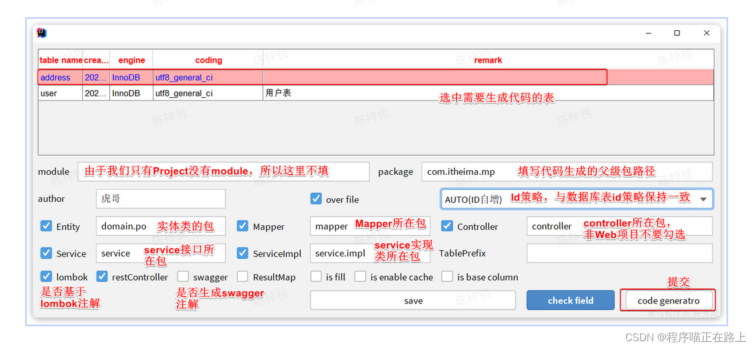Screen dimensions: 755x348
Task: Enable the ResultMap checkbox
Action: click(x=243, y=277)
